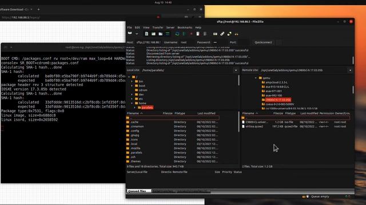
Task: Open the Server menu
Action: [x=170, y=27]
